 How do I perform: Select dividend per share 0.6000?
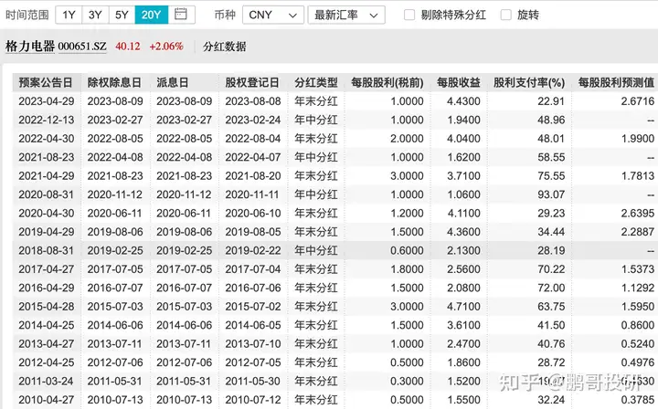[407, 250]
